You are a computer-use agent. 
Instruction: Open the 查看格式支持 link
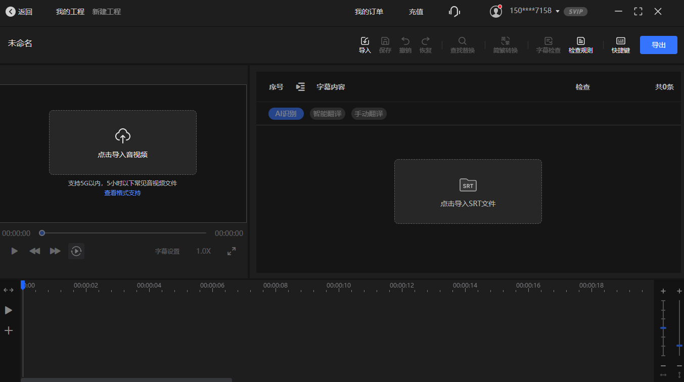pos(122,193)
